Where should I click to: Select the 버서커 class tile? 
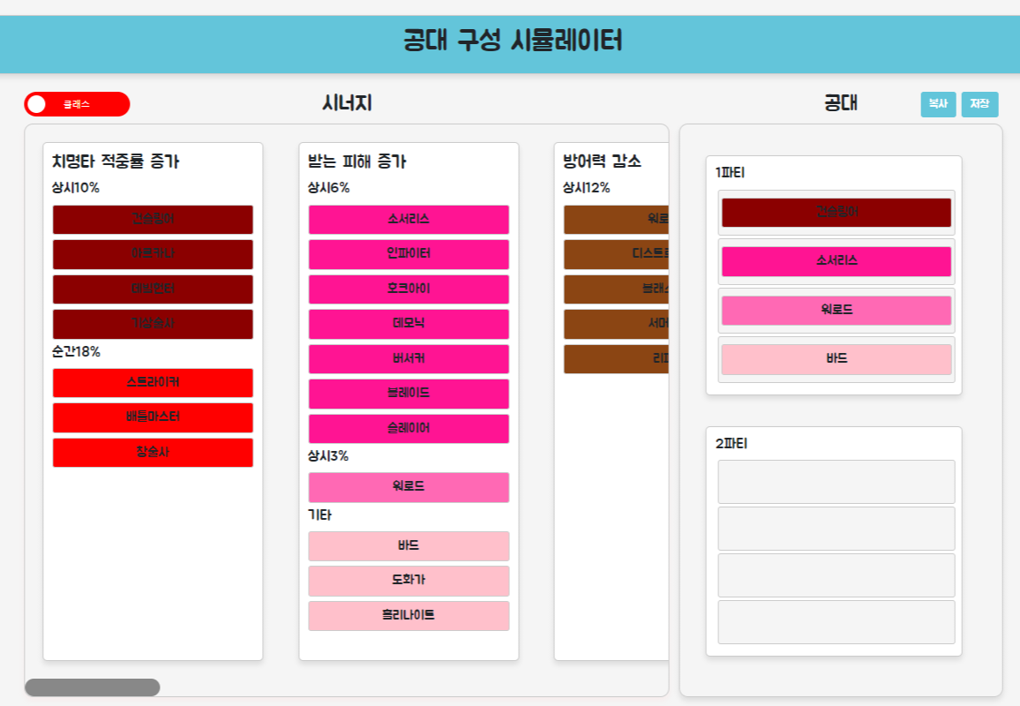click(x=409, y=358)
